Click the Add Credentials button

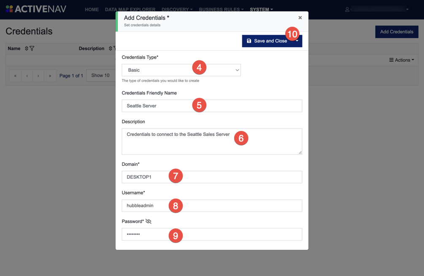point(396,32)
